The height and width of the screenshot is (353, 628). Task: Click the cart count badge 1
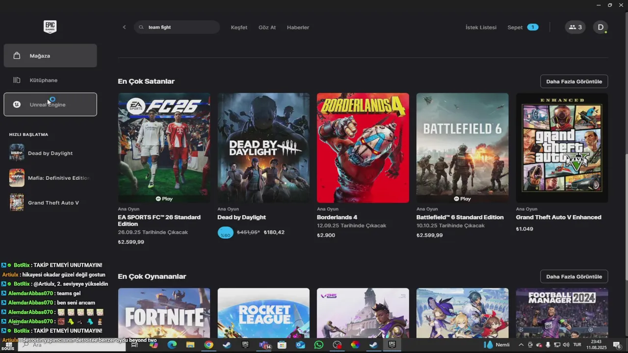pos(532,27)
